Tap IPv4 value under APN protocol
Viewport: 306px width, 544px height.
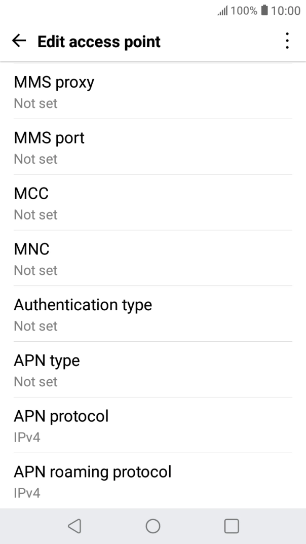[x=27, y=437]
